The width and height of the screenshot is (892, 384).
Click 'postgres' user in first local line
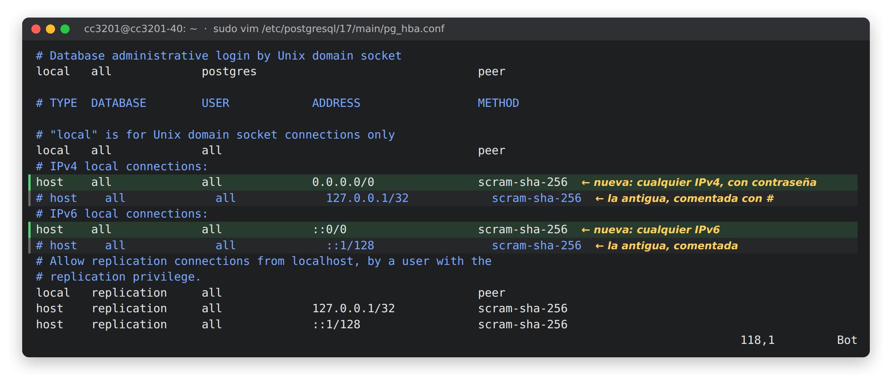[x=229, y=72]
